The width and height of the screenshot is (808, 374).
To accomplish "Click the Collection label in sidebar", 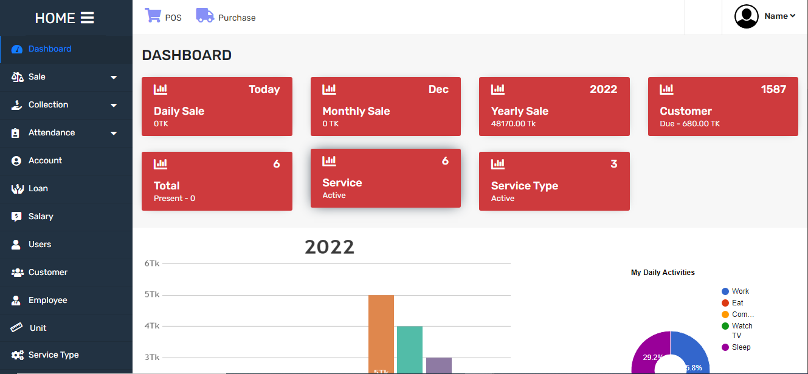I will [49, 105].
